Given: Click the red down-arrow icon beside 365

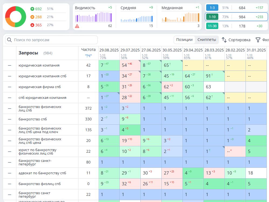Looking at the screenshot, I should [32, 25].
